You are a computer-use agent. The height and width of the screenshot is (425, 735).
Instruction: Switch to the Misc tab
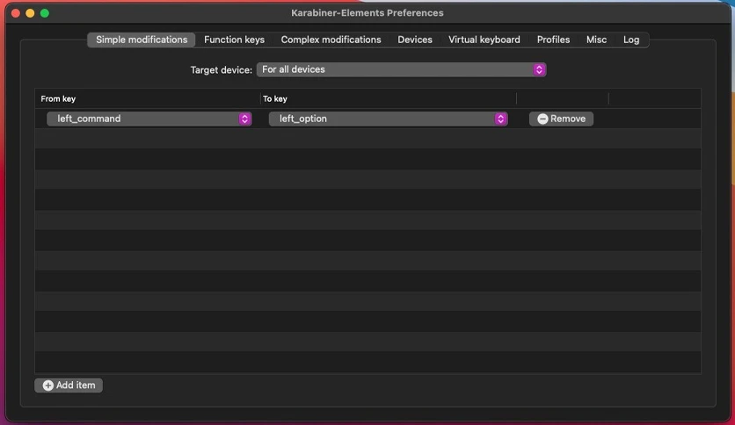pyautogui.click(x=596, y=40)
